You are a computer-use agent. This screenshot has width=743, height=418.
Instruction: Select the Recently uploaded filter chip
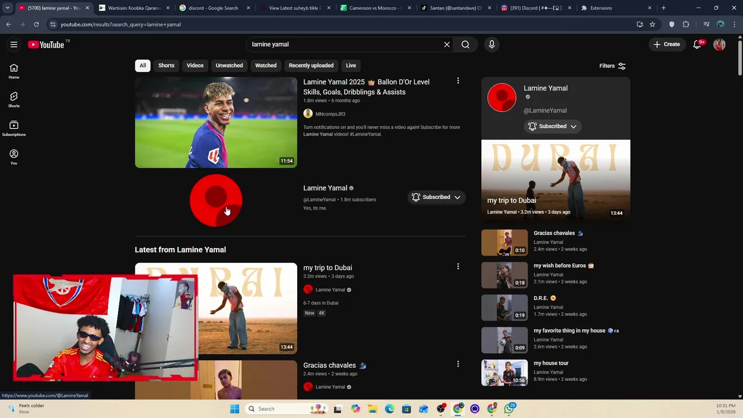coord(311,66)
